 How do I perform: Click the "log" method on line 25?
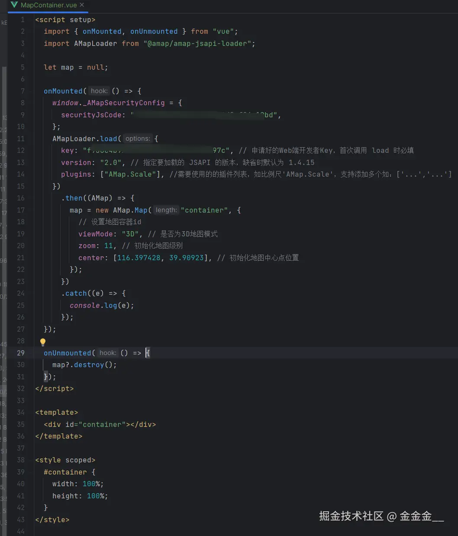tap(111, 305)
